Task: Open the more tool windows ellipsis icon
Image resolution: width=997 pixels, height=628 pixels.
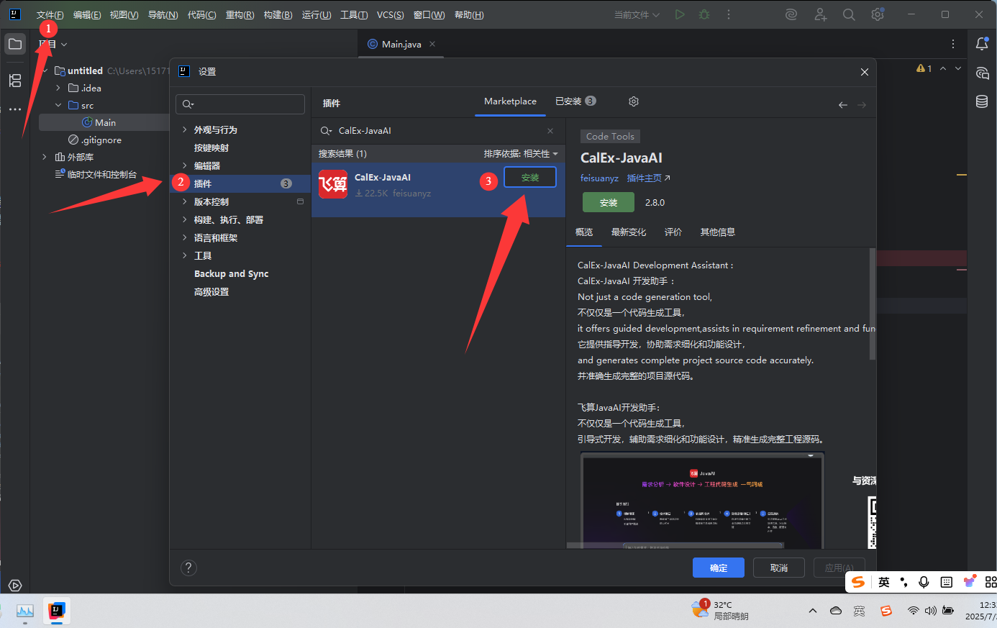Action: 14,109
